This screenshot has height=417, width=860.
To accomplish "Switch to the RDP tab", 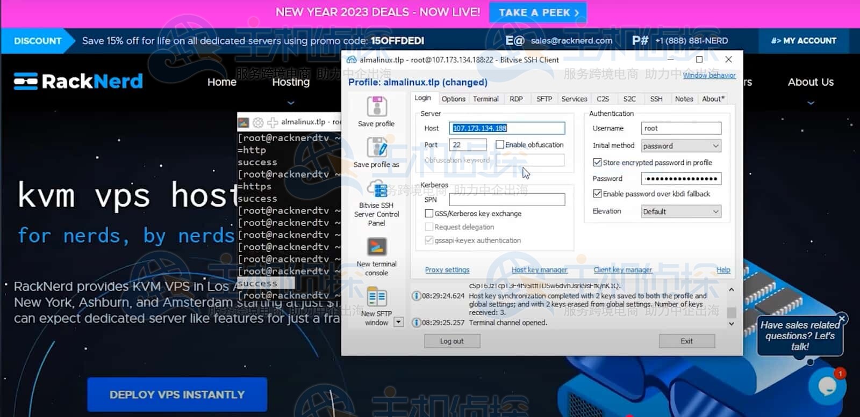I will click(x=516, y=99).
